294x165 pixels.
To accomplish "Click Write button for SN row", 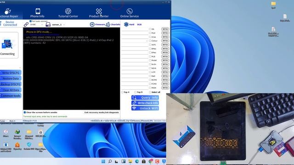I will pyautogui.click(x=165, y=29).
